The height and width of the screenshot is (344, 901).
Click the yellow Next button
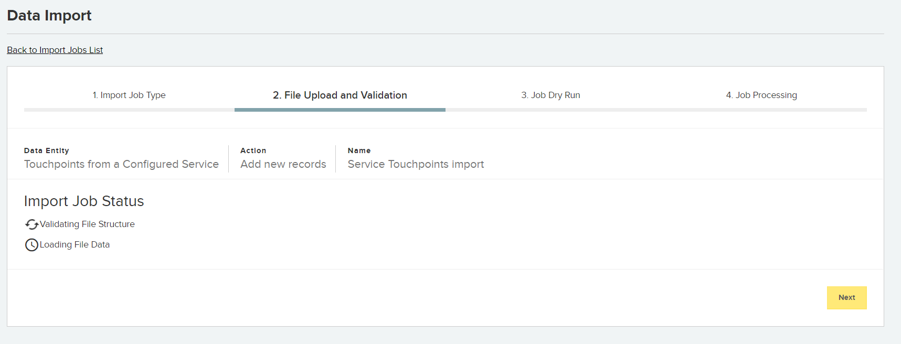[x=846, y=297]
